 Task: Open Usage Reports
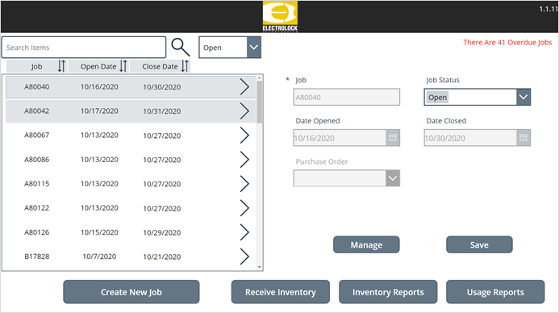[495, 292]
